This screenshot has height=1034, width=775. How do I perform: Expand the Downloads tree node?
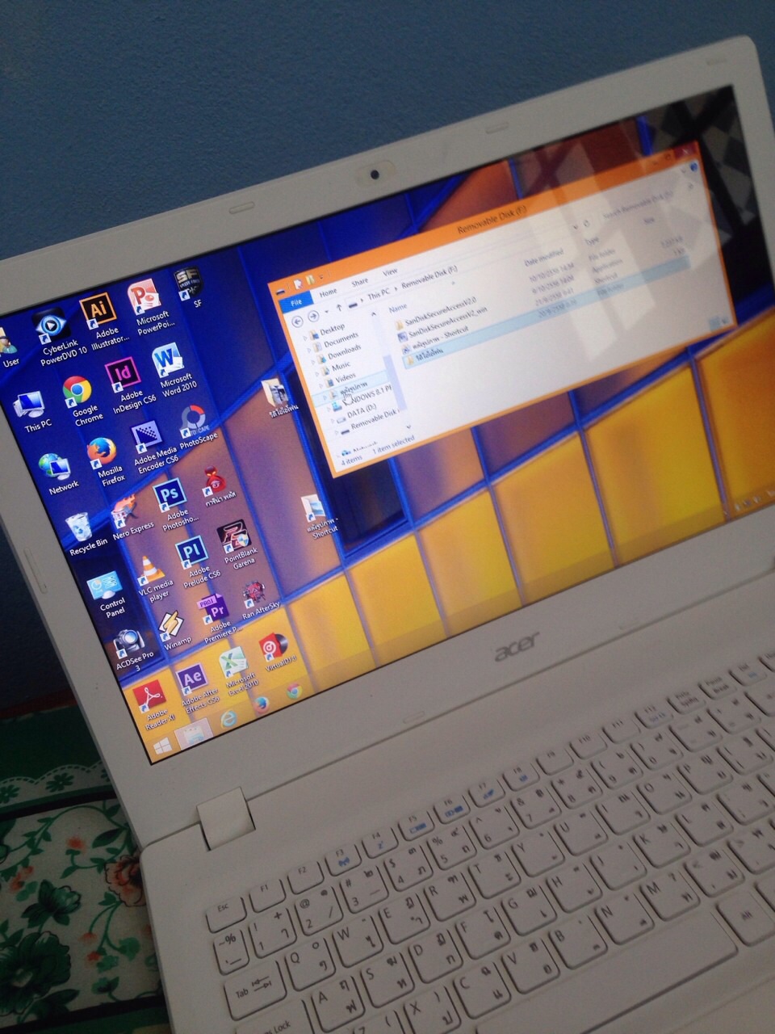pos(314,363)
